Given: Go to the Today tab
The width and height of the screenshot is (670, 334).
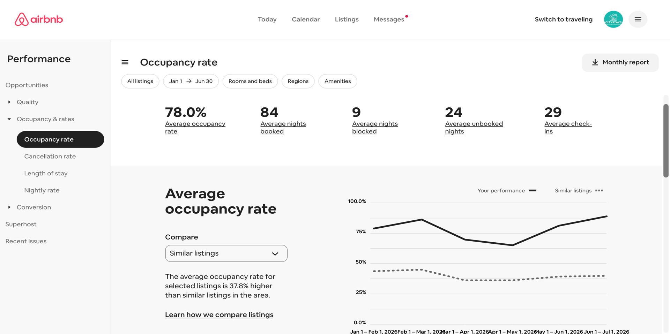Looking at the screenshot, I should 267,20.
